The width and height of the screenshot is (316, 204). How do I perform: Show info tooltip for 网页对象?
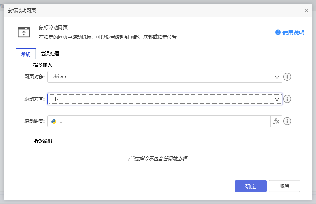coord(288,77)
